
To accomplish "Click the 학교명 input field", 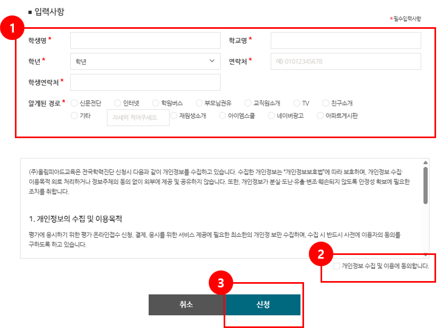I will pyautogui.click(x=346, y=41).
